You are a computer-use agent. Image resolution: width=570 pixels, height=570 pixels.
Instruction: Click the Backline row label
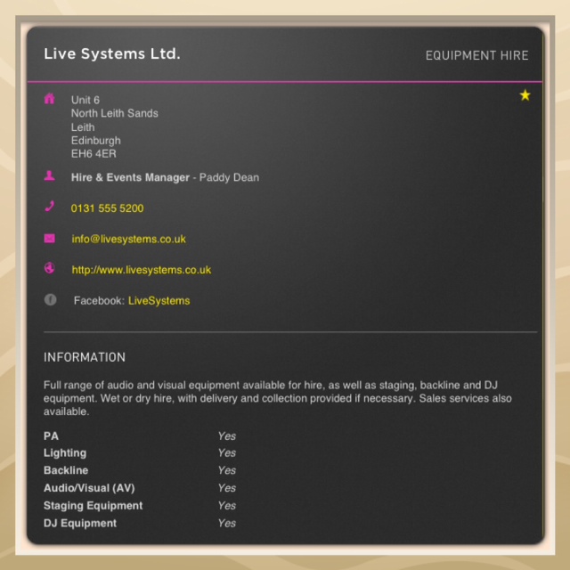(66, 470)
